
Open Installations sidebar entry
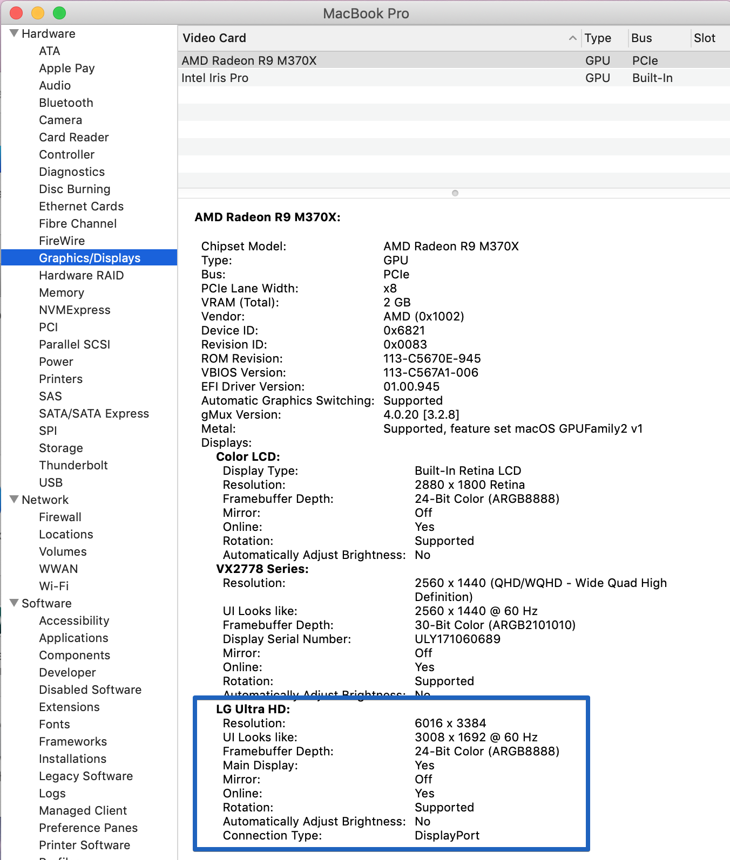[73, 759]
